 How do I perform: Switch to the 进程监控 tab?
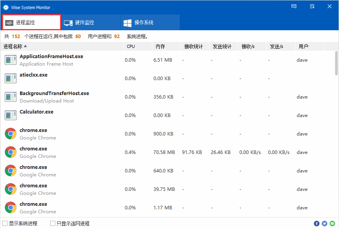[x=31, y=22]
